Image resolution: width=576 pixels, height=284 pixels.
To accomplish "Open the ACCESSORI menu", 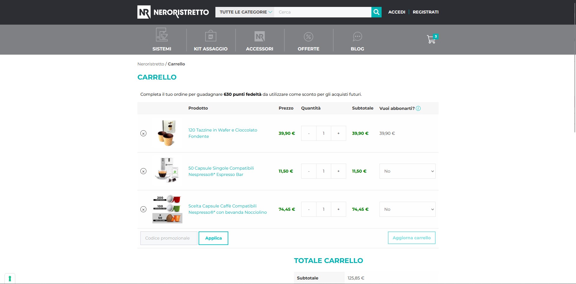I will click(x=259, y=49).
